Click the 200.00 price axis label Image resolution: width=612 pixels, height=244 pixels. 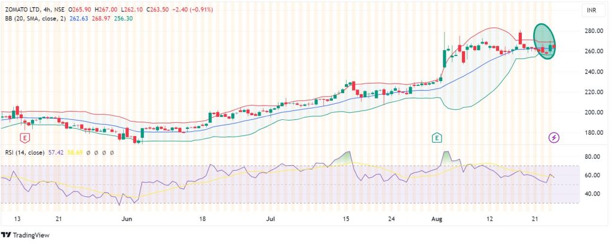593,112
